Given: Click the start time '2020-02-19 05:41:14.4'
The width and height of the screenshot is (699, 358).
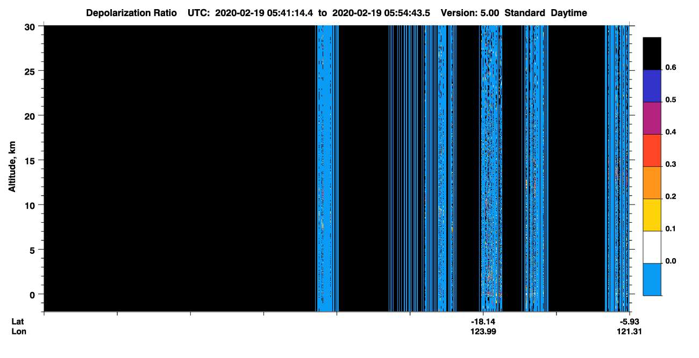Looking at the screenshot, I should [265, 13].
